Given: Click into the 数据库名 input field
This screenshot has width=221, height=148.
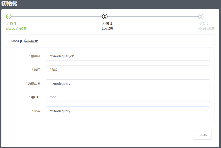Looking at the screenshot, I should 128,83.
